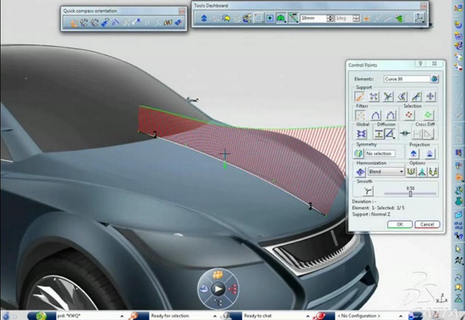Select the first Support icon (normal to compass)

(x=359, y=97)
